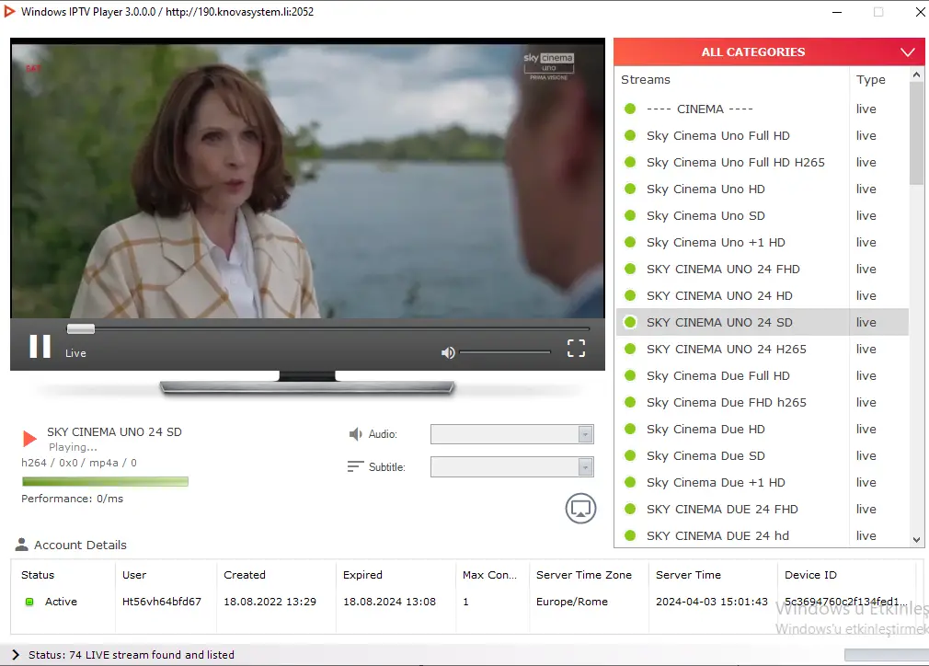Select Sky Cinema Uno +1 HD stream
This screenshot has width=929, height=666.
pos(762,242)
